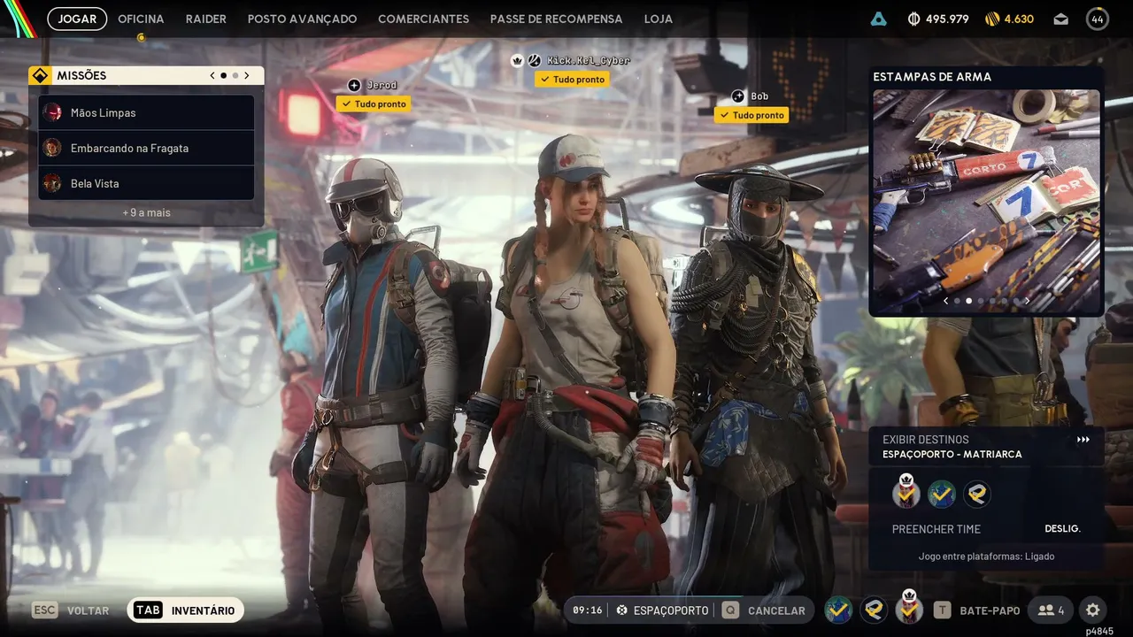Click the player level 44 badge

tap(1098, 19)
